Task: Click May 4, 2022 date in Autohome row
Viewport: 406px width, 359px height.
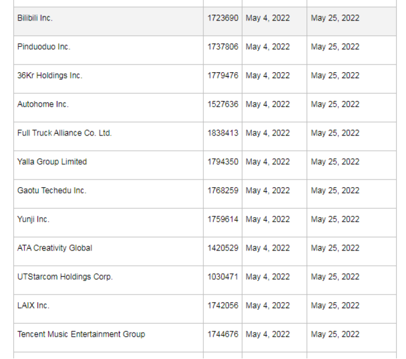Action: (268, 104)
